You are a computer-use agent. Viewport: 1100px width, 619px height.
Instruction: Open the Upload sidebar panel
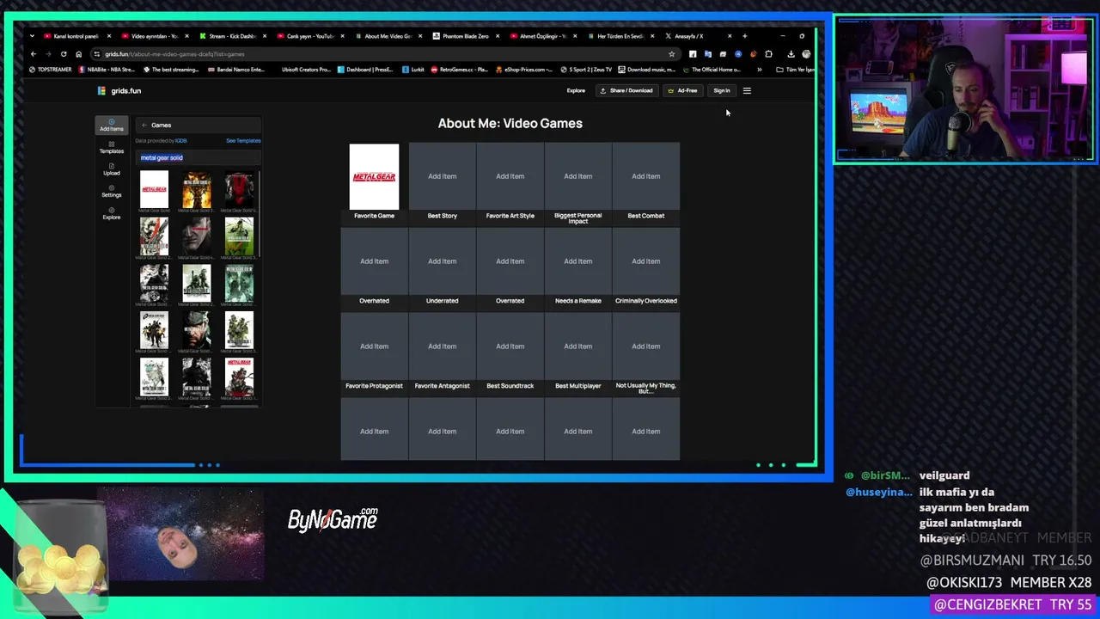pyautogui.click(x=112, y=169)
